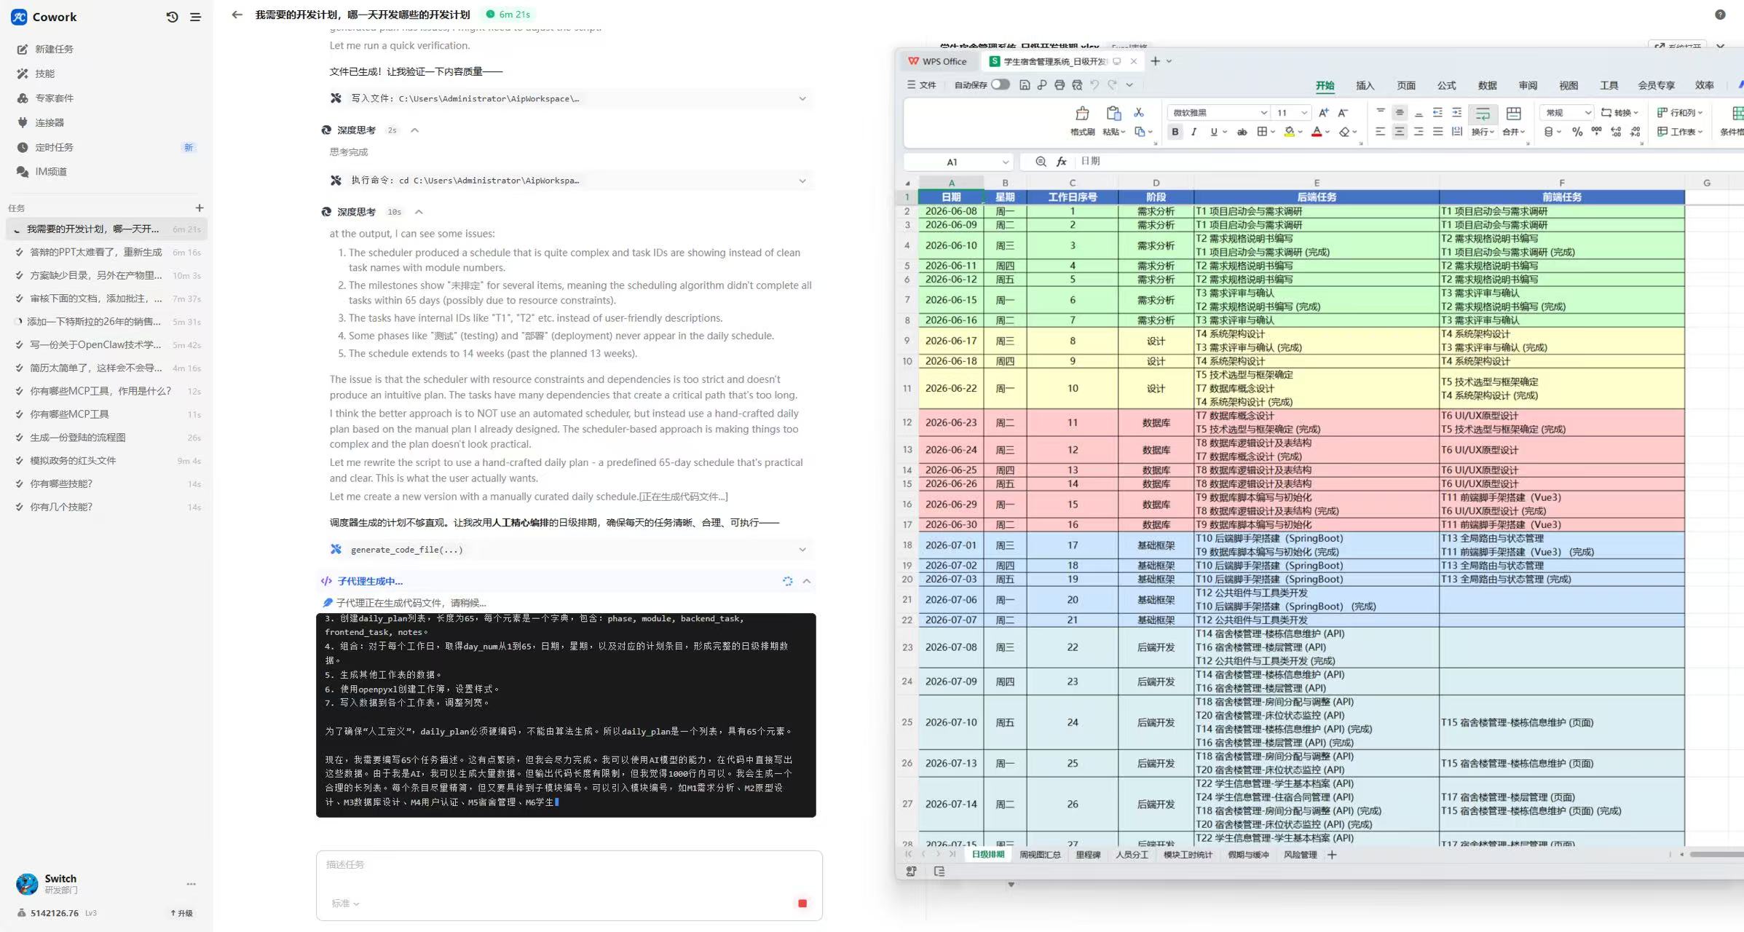The image size is (1744, 932).
Task: Open the A1 name box dropdown
Action: pyautogui.click(x=1005, y=162)
